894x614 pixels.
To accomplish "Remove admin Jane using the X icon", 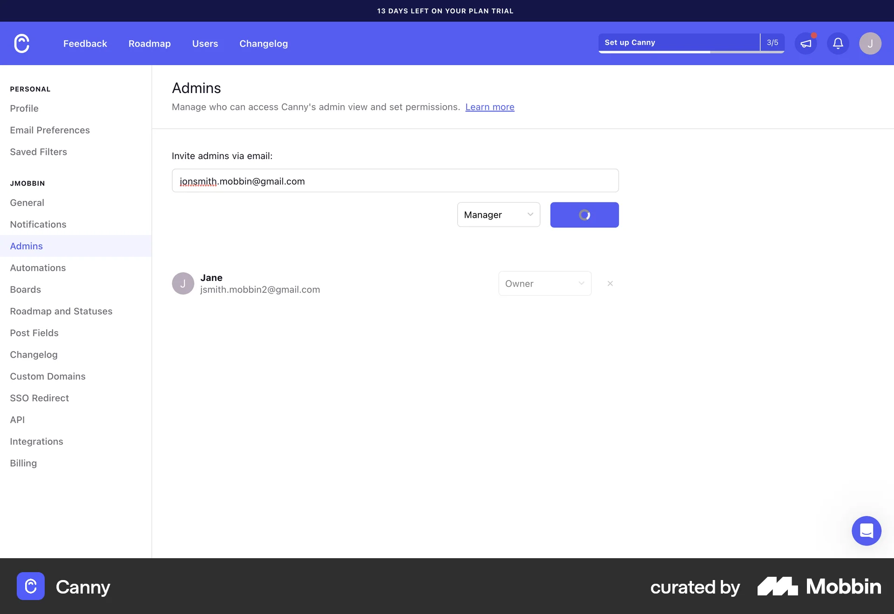I will tap(610, 283).
